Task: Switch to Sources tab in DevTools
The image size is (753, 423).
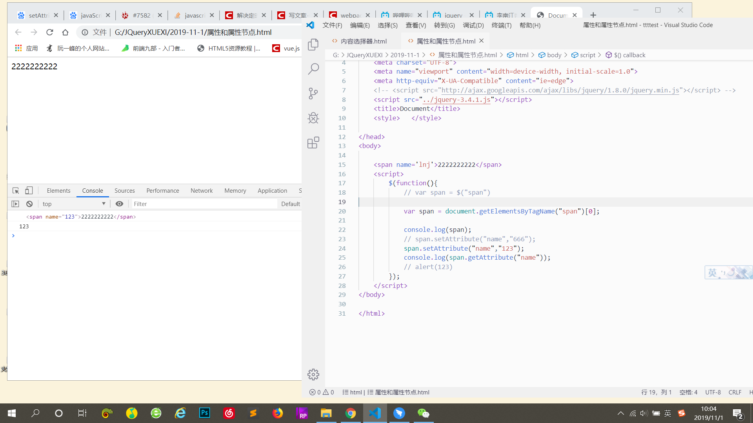Action: coord(124,191)
